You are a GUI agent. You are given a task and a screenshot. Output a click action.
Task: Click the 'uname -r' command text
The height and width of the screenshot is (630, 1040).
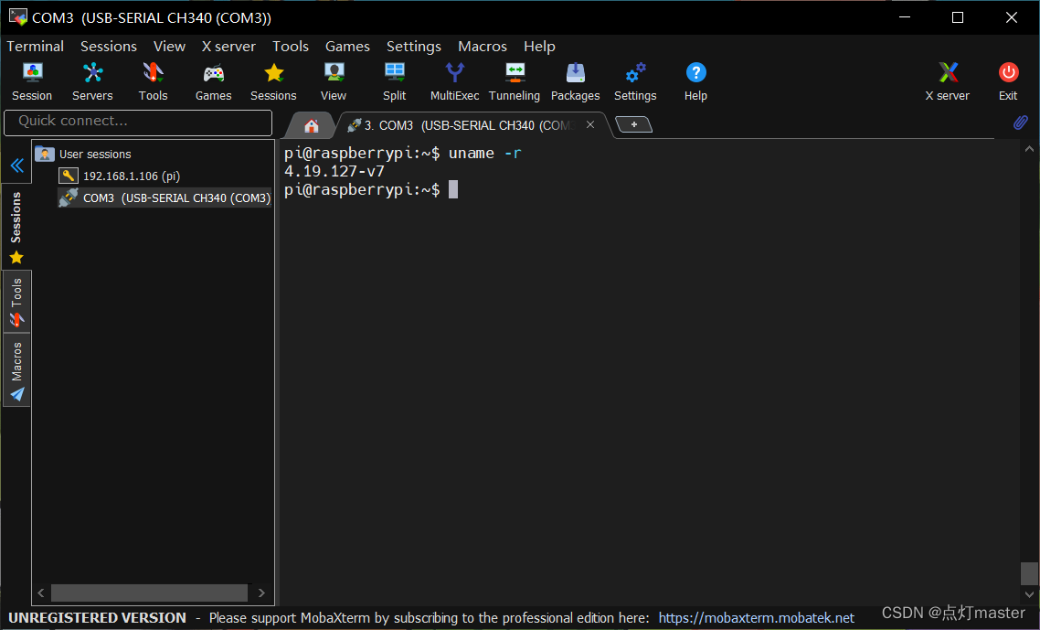click(485, 154)
